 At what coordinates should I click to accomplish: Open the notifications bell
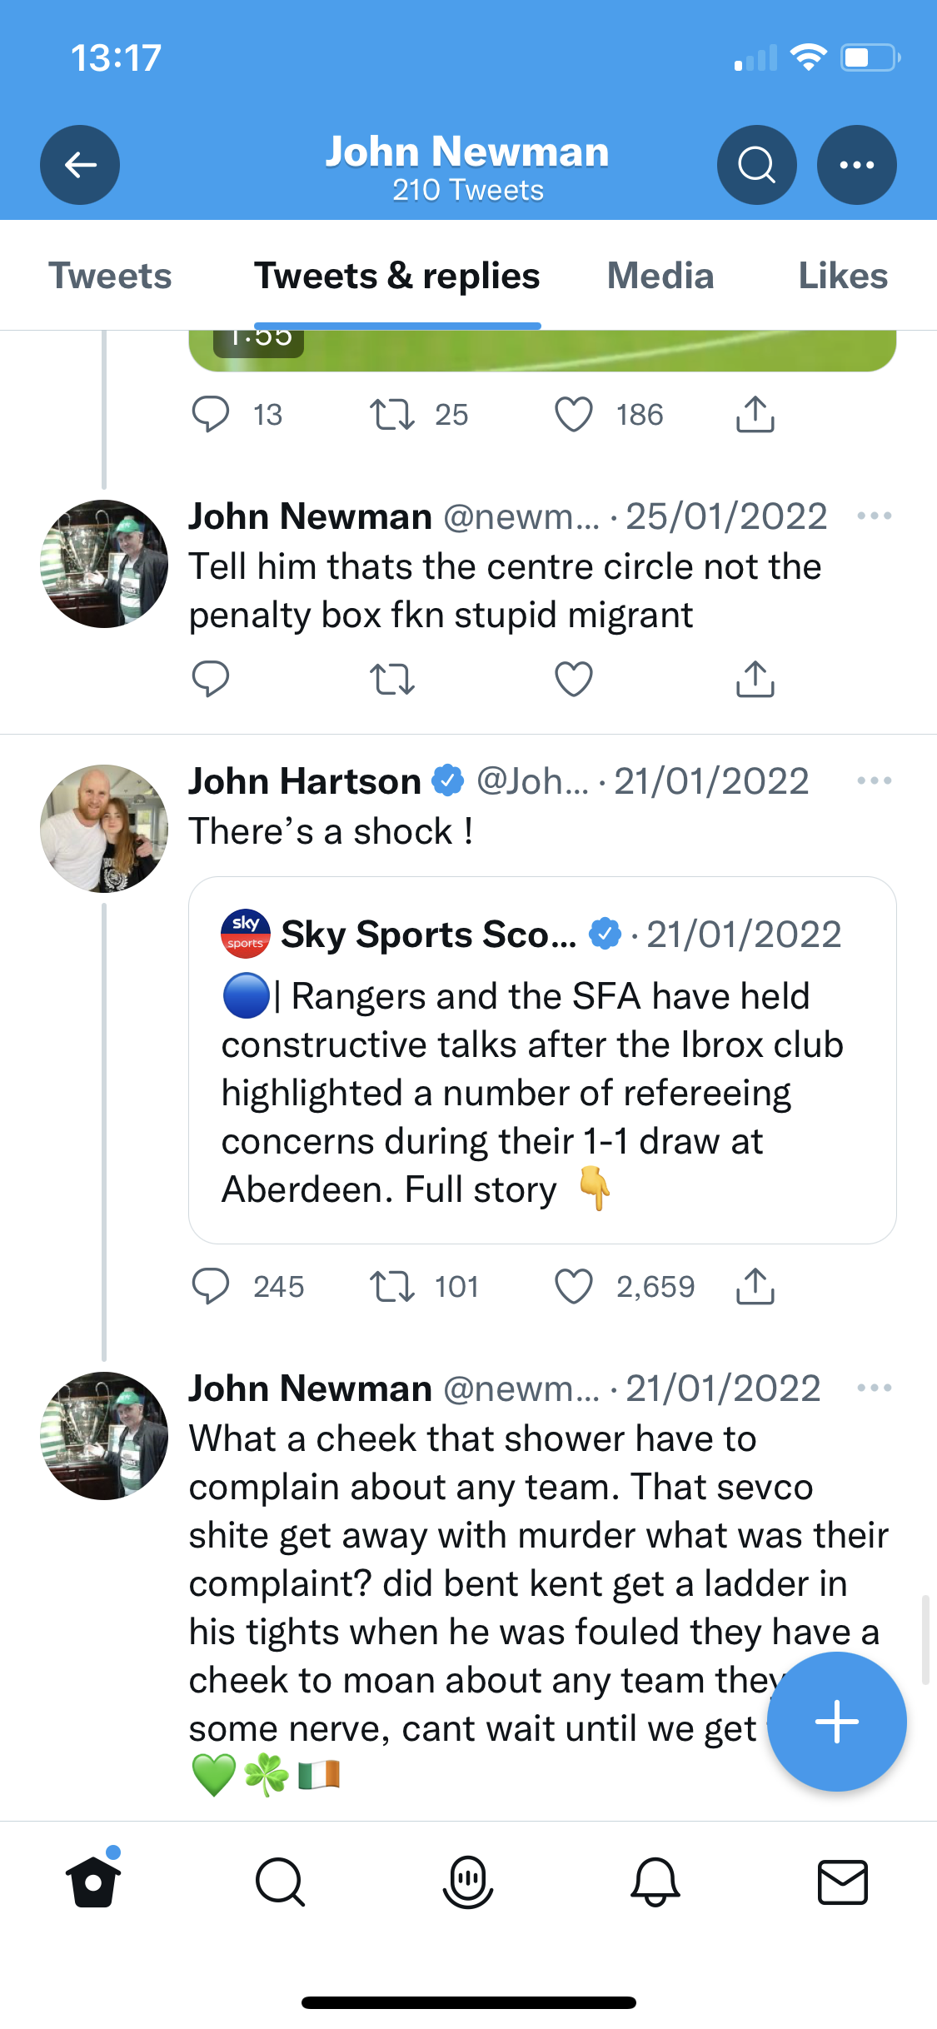point(655,1882)
